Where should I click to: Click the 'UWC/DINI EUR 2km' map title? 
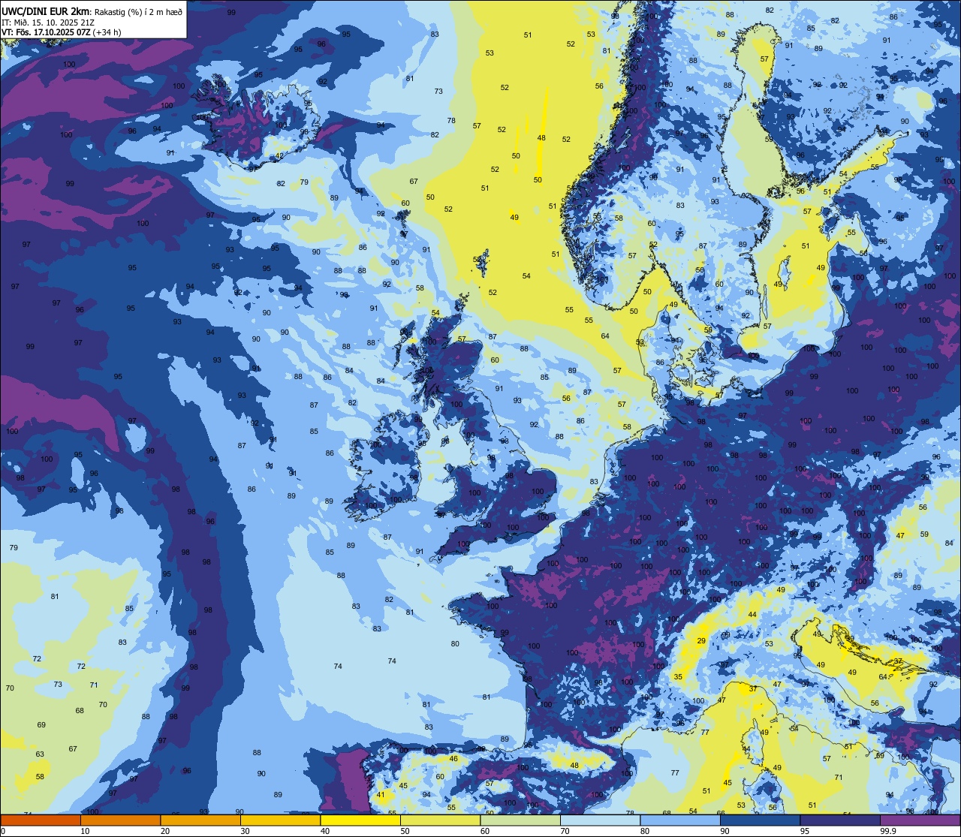click(x=47, y=11)
